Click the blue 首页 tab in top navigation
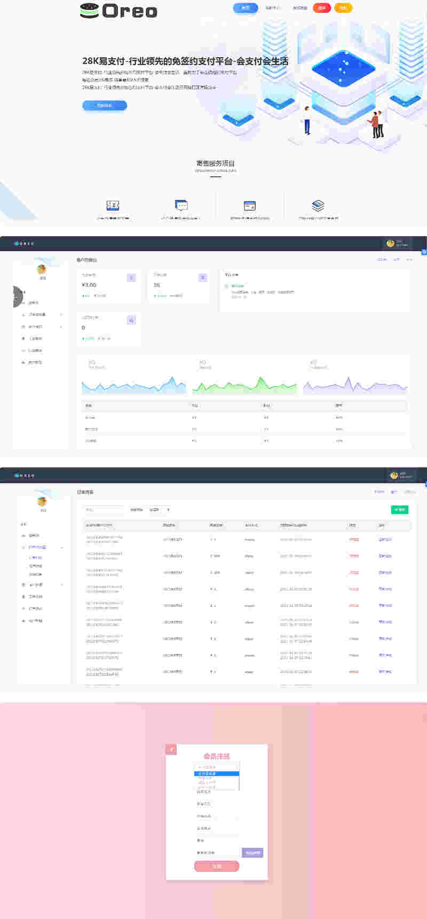This screenshot has width=427, height=919. click(246, 8)
